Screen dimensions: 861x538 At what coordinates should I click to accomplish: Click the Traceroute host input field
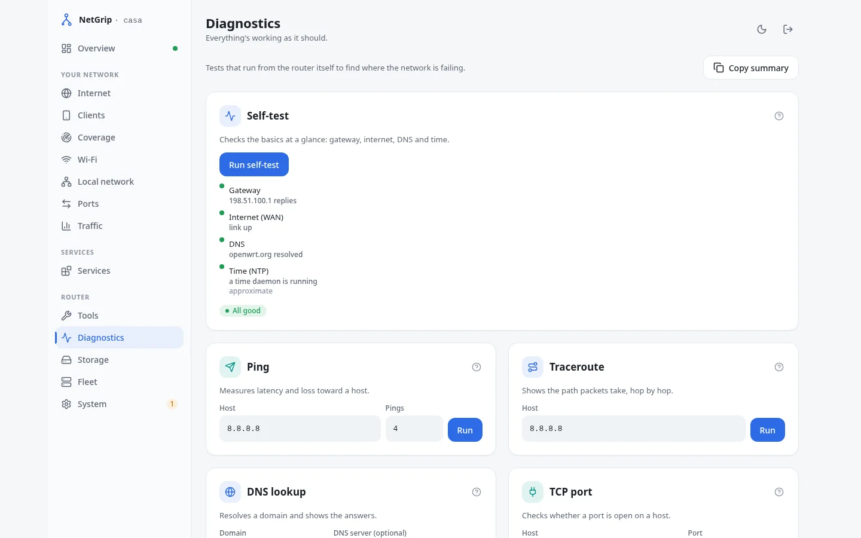634,429
